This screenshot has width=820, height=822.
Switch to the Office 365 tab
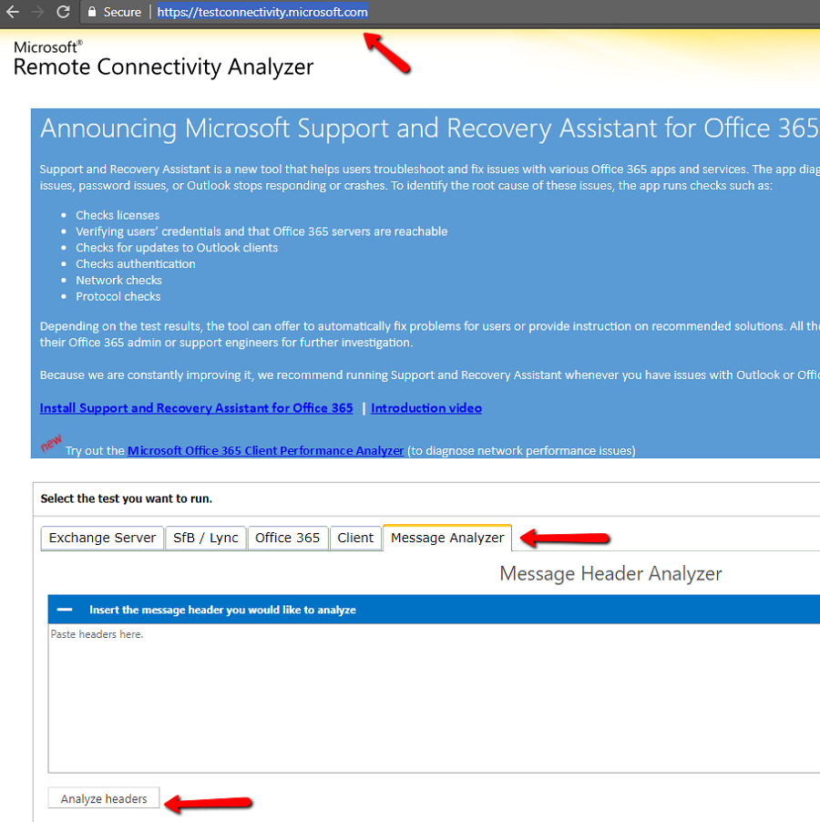coord(288,538)
